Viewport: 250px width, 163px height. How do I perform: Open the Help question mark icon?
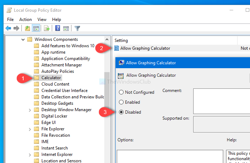(57, 28)
